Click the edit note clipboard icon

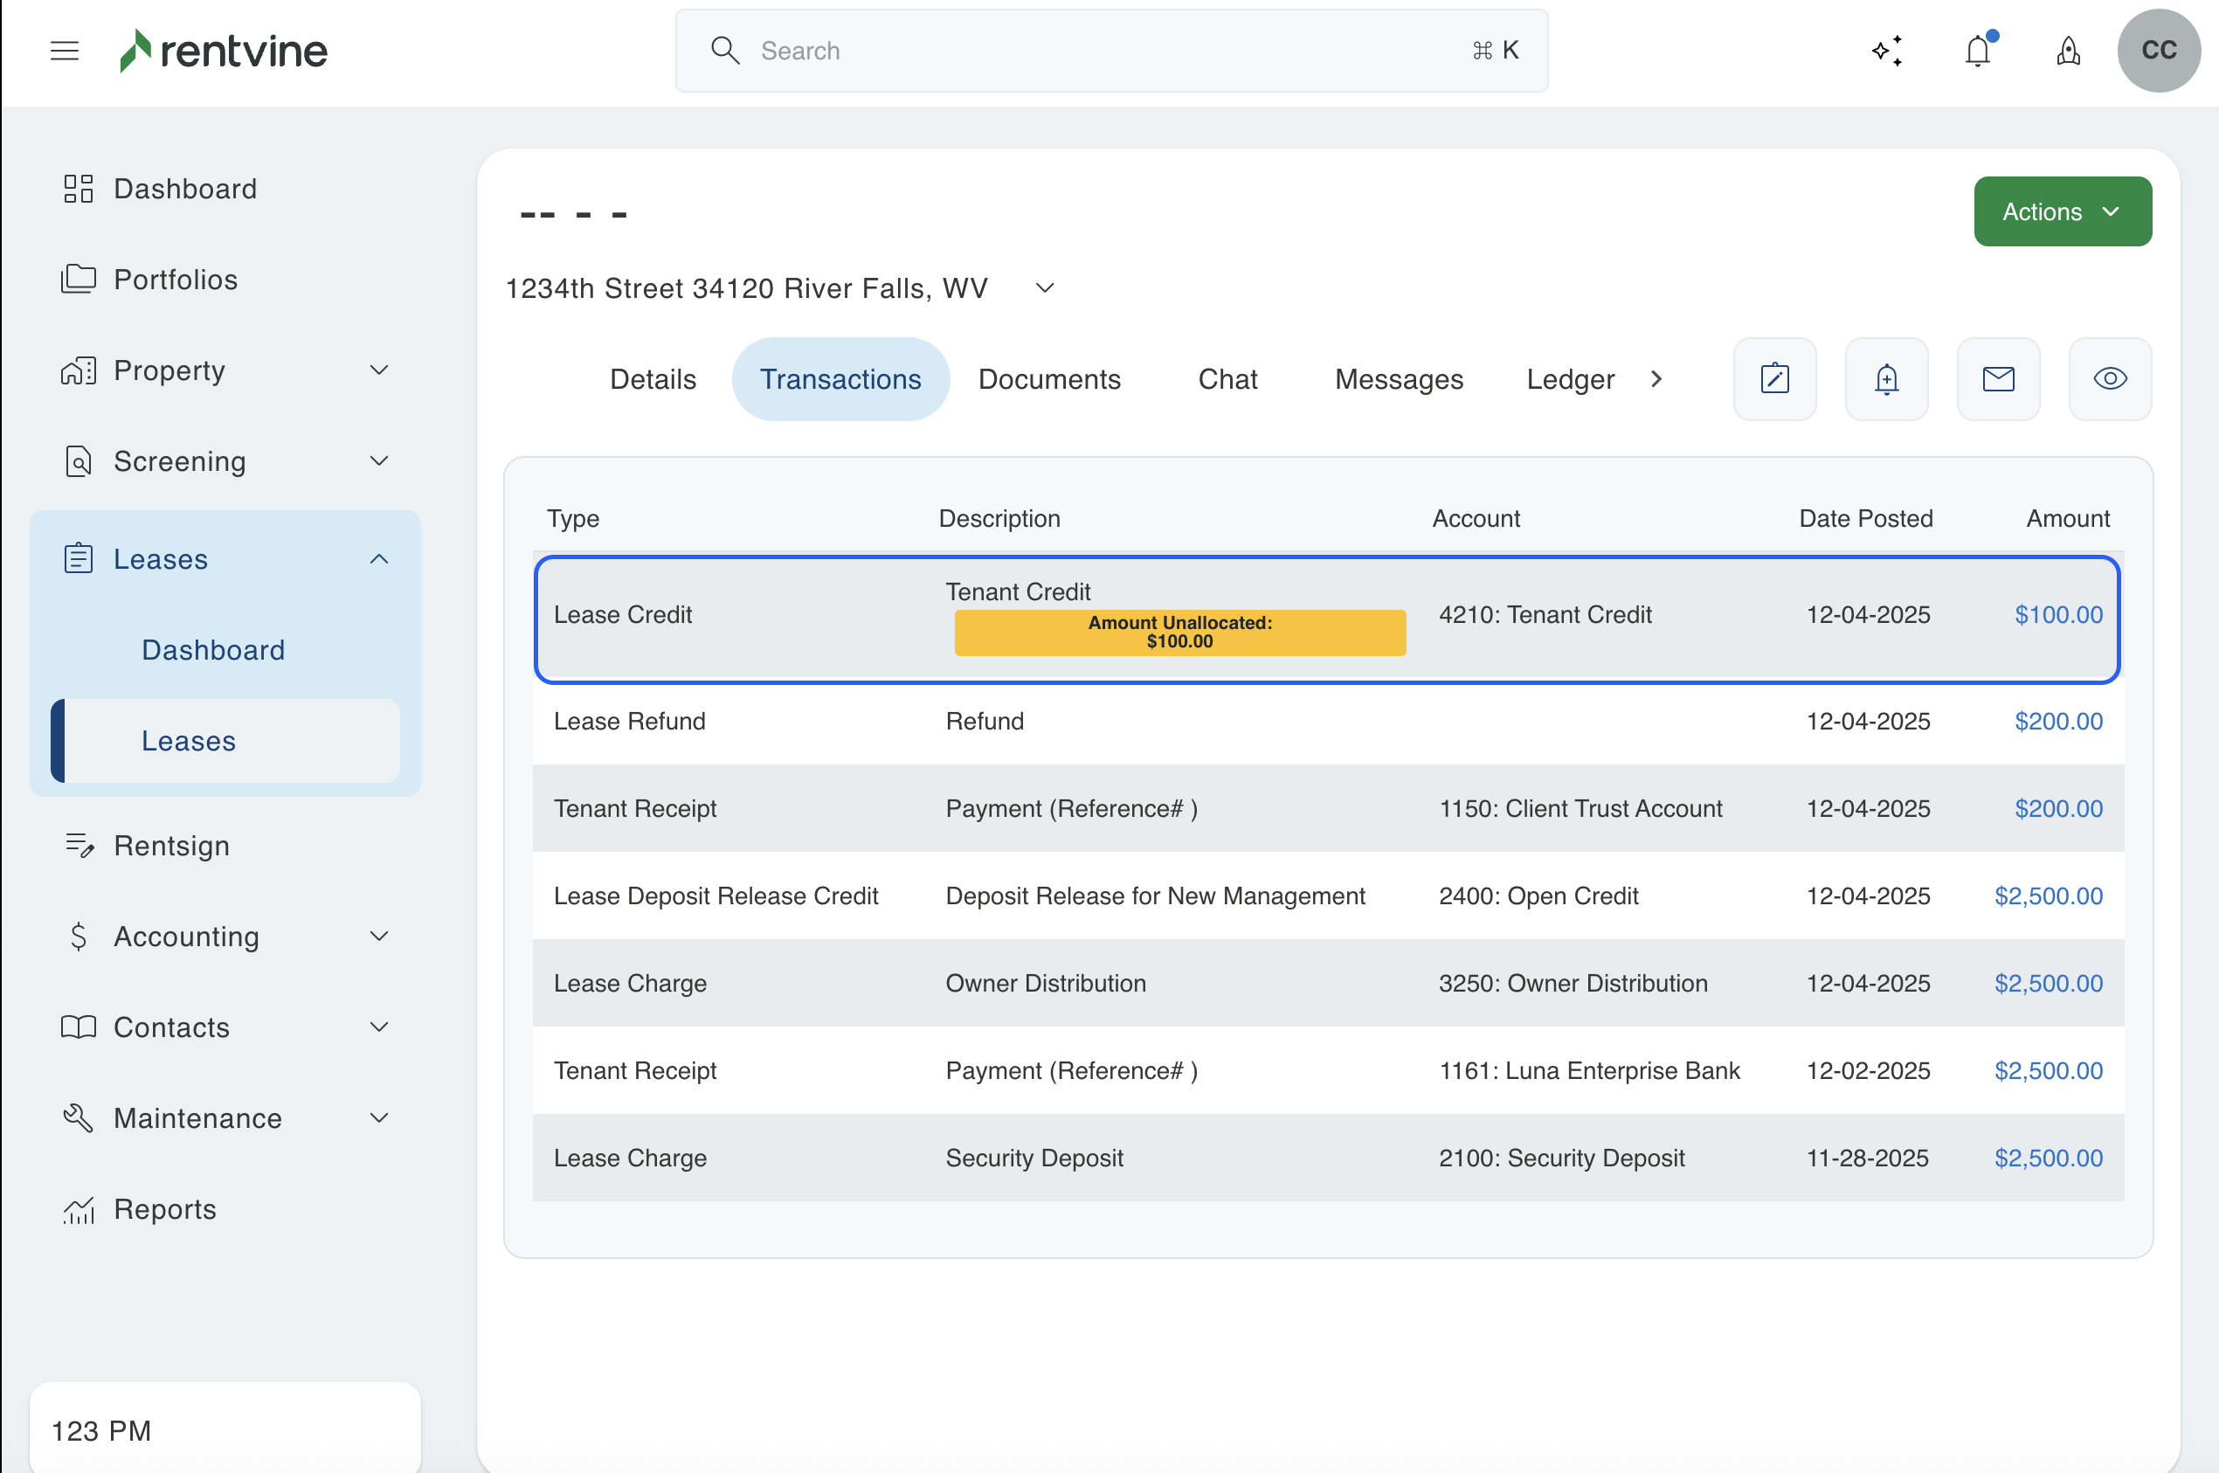(1773, 378)
